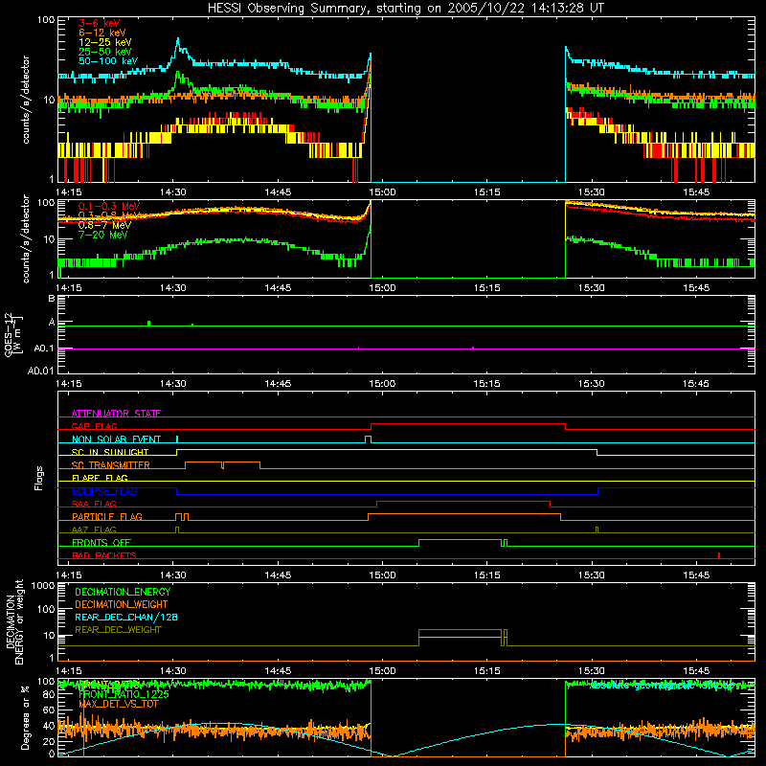Select the FLARE_FLAG label
This screenshot has width=766, height=766.
[100, 478]
